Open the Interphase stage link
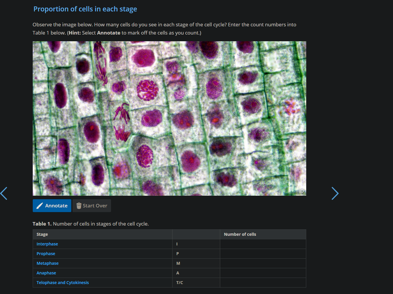This screenshot has height=294, width=393. point(47,244)
